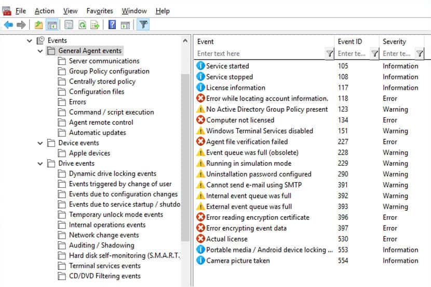Open Help using the blue question-mark icon
Screen dimensions: 431x287
click(x=112, y=25)
